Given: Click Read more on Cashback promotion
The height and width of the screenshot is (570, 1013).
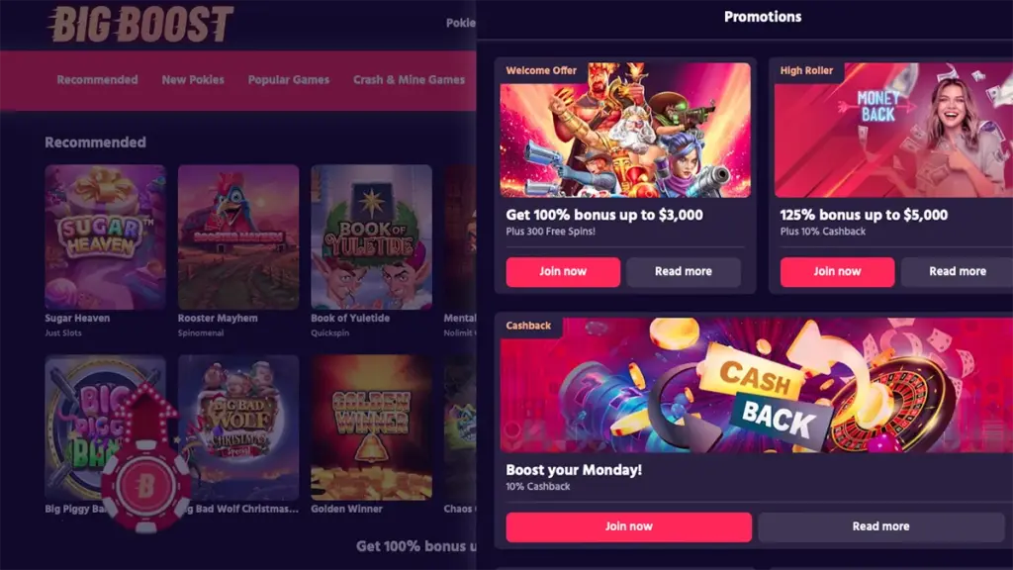Looking at the screenshot, I should click(881, 526).
